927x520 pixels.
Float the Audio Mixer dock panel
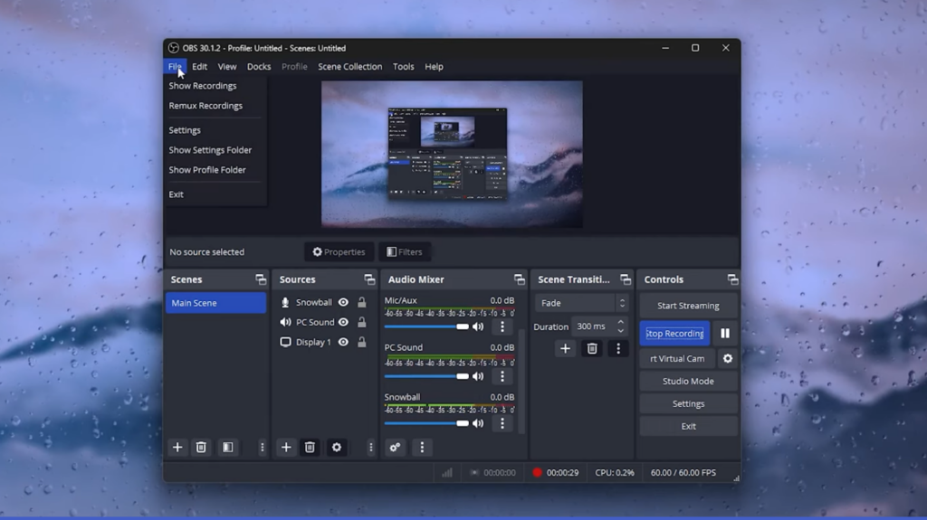click(519, 279)
